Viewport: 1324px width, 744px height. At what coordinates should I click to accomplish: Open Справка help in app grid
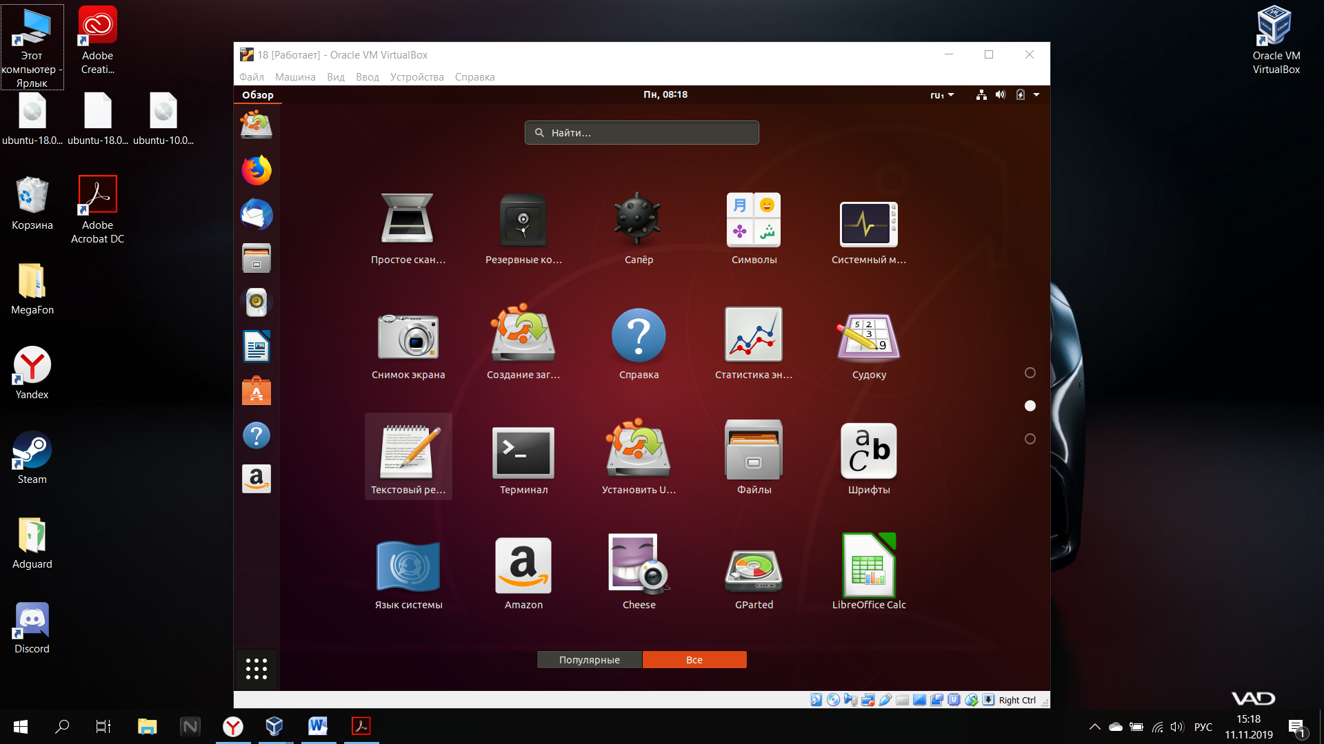[639, 344]
